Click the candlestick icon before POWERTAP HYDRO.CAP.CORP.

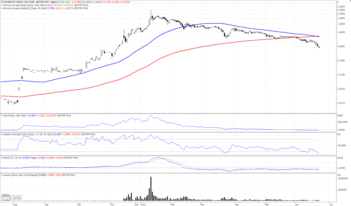tap(2, 2)
